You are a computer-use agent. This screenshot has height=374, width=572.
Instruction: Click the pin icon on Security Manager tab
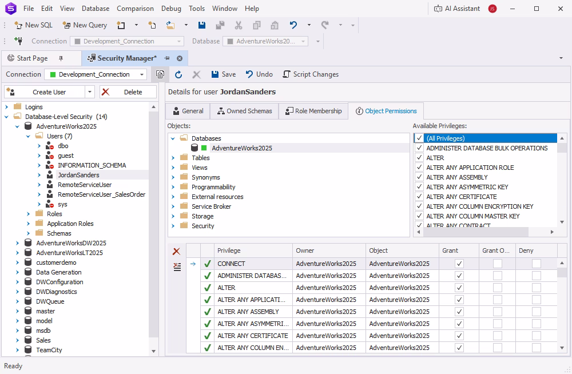tap(166, 58)
